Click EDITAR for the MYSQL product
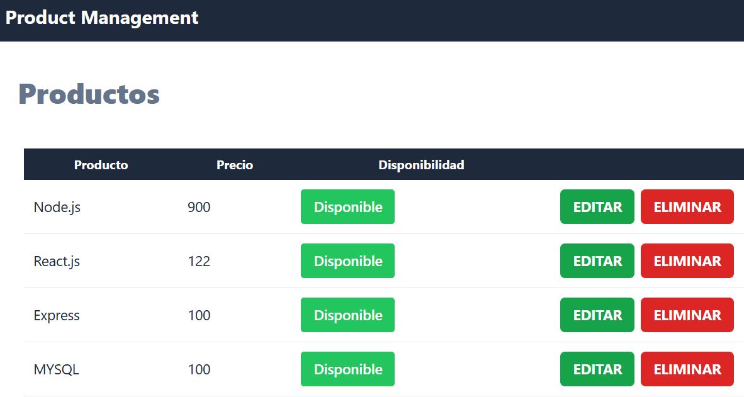The height and width of the screenshot is (397, 744). (x=597, y=369)
